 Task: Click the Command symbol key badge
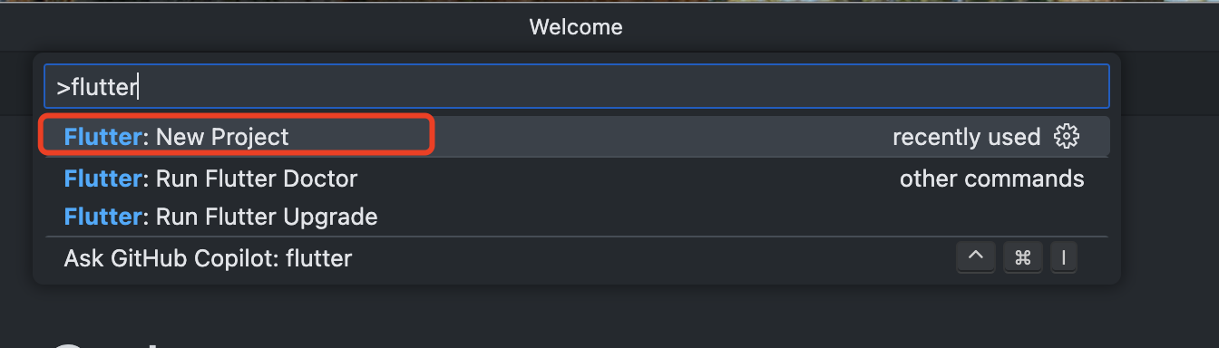pyautogui.click(x=1023, y=258)
